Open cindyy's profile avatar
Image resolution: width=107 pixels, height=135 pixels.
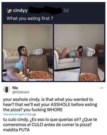[x=9, y=10]
